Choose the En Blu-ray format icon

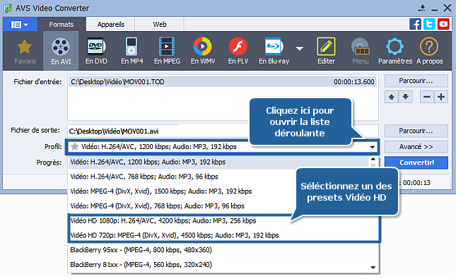point(274,51)
